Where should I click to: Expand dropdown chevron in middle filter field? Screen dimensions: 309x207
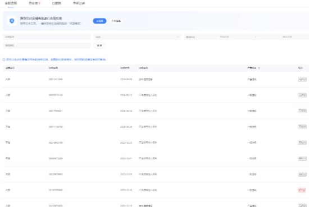pyautogui.click(x=178, y=37)
